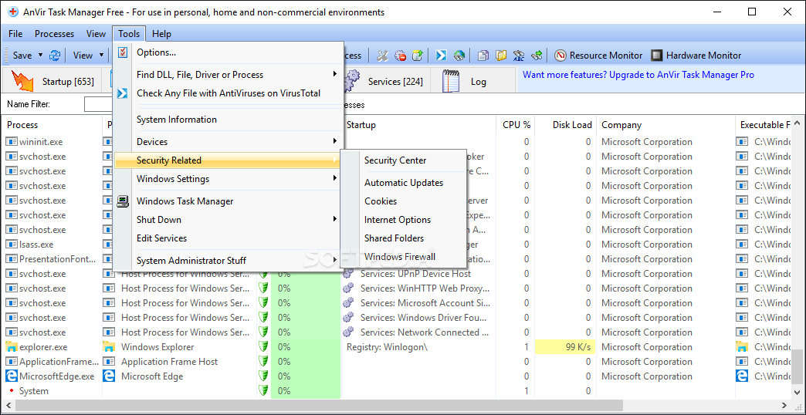
Task: Click the yellow folder toolbar icon
Action: point(501,56)
